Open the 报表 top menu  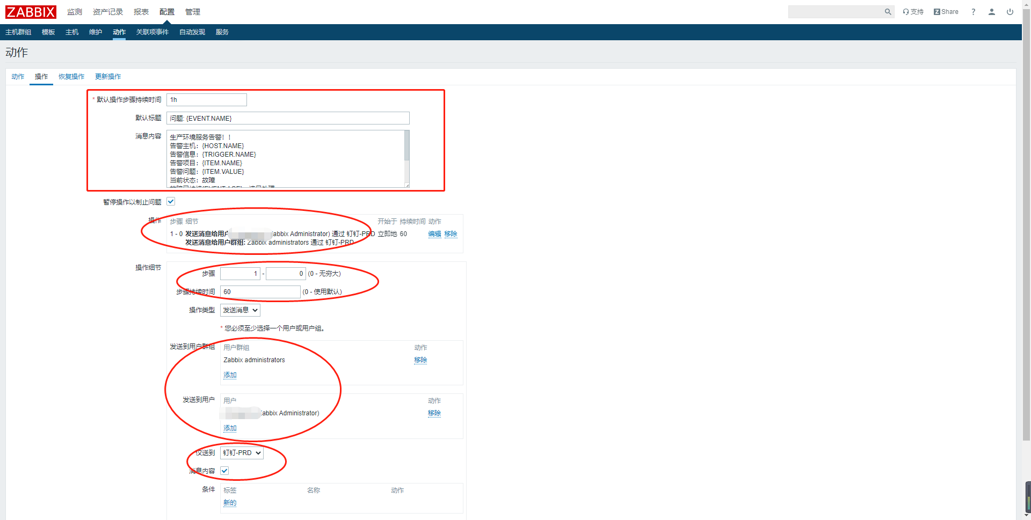tap(141, 12)
